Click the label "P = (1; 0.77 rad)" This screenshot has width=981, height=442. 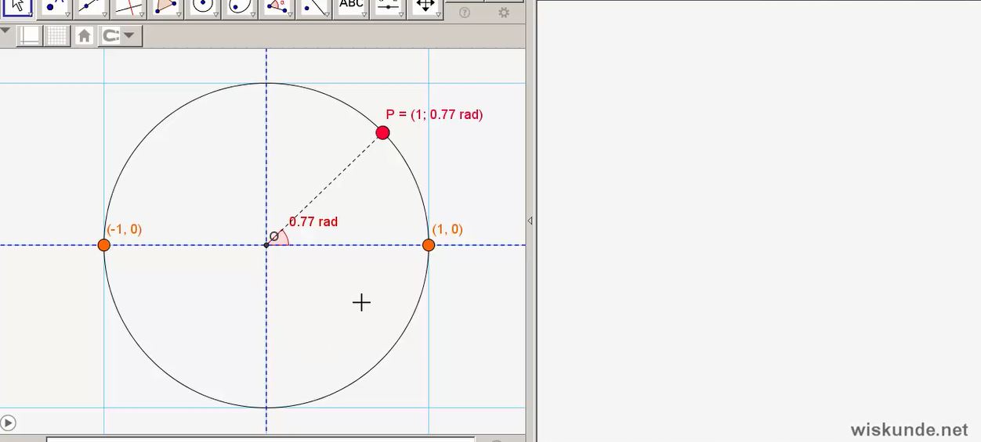click(x=434, y=114)
